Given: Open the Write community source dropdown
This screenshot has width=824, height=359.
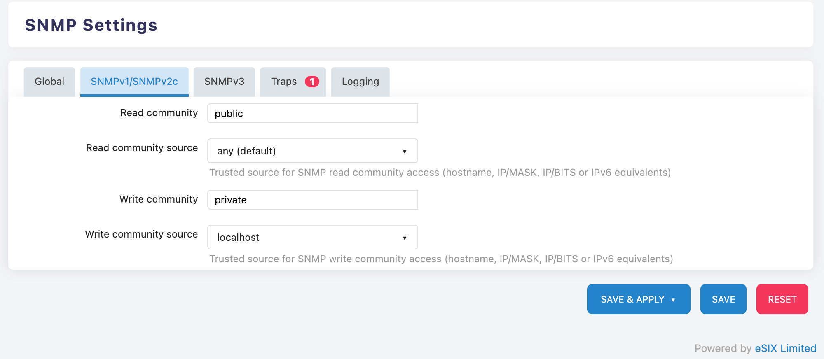Looking at the screenshot, I should (x=312, y=237).
